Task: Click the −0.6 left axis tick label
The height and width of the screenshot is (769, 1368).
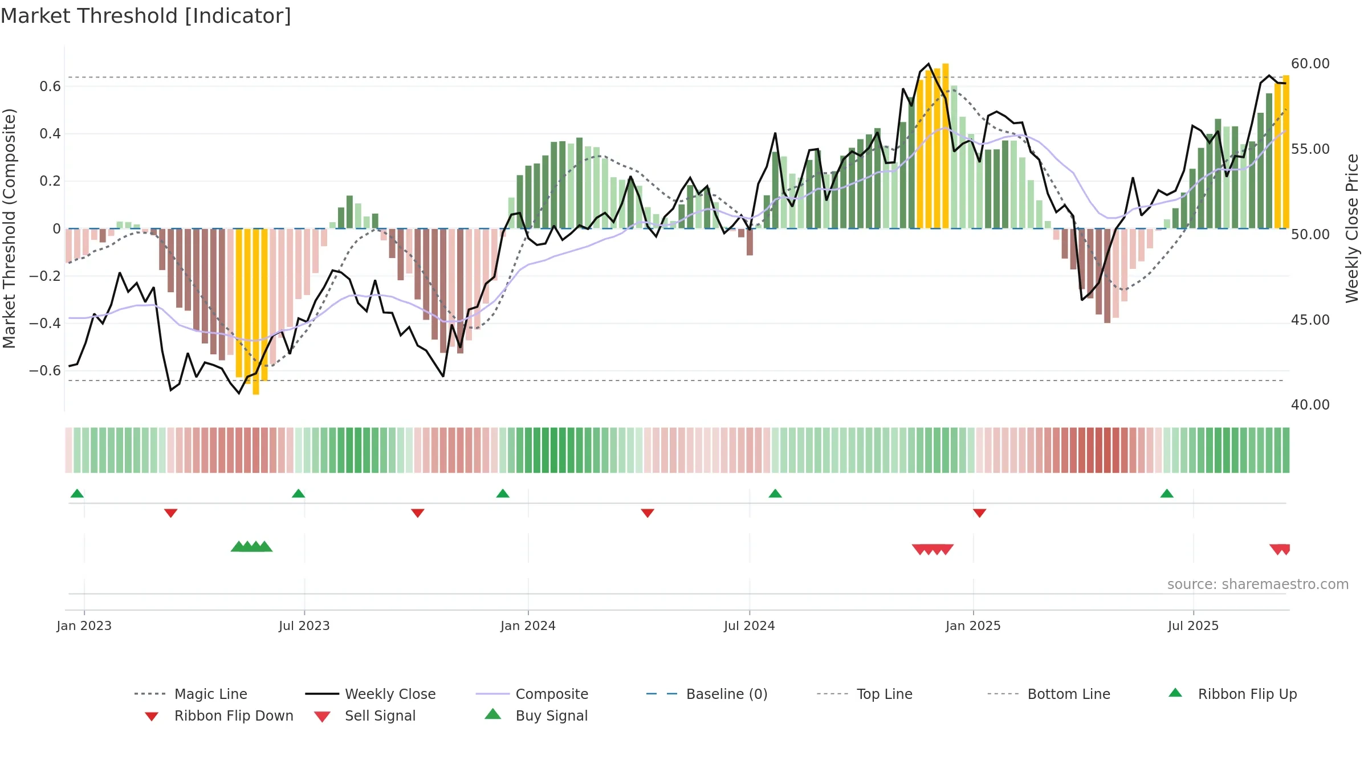Action: coord(45,371)
